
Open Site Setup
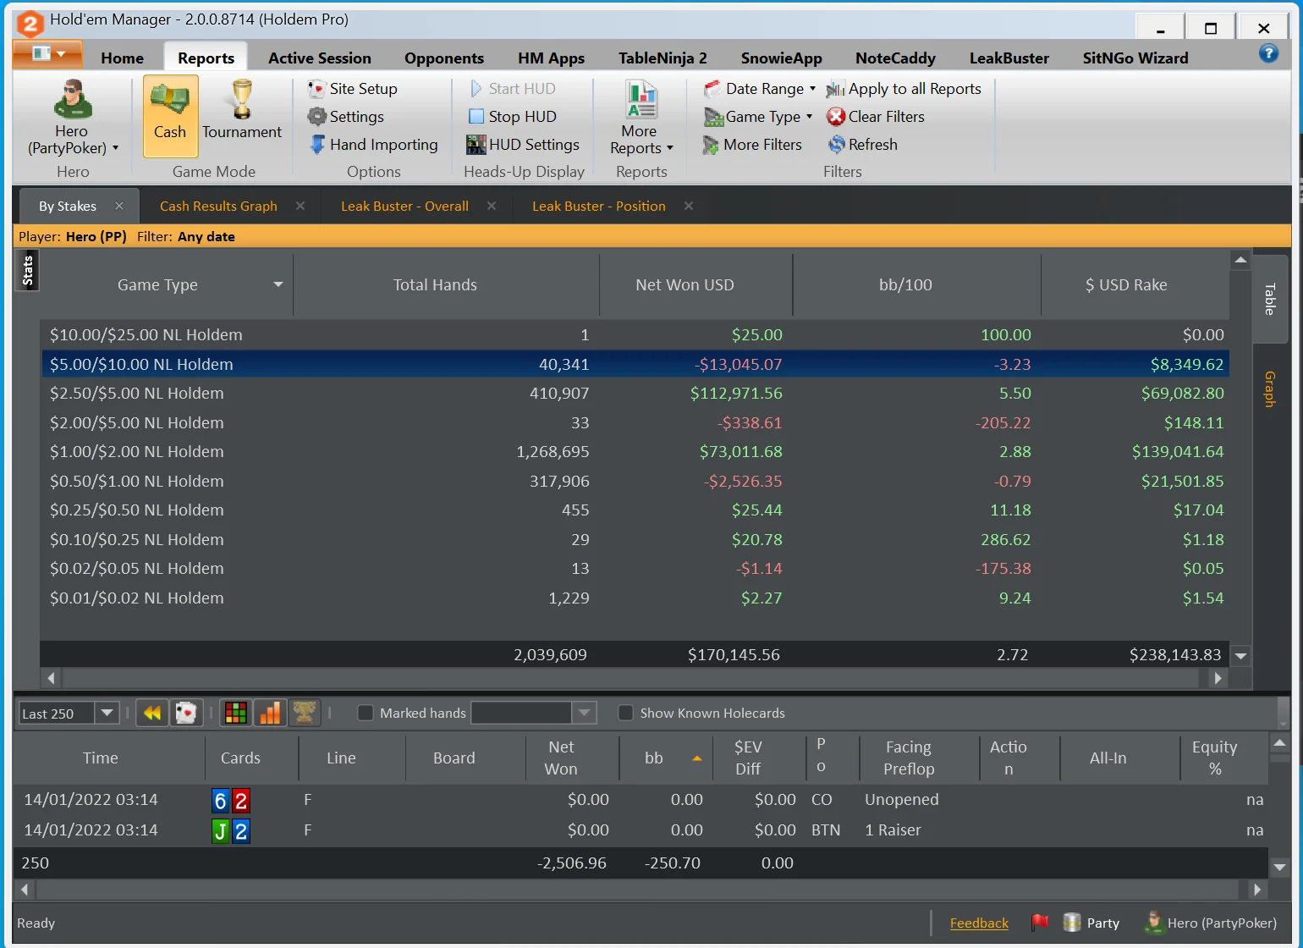click(353, 89)
